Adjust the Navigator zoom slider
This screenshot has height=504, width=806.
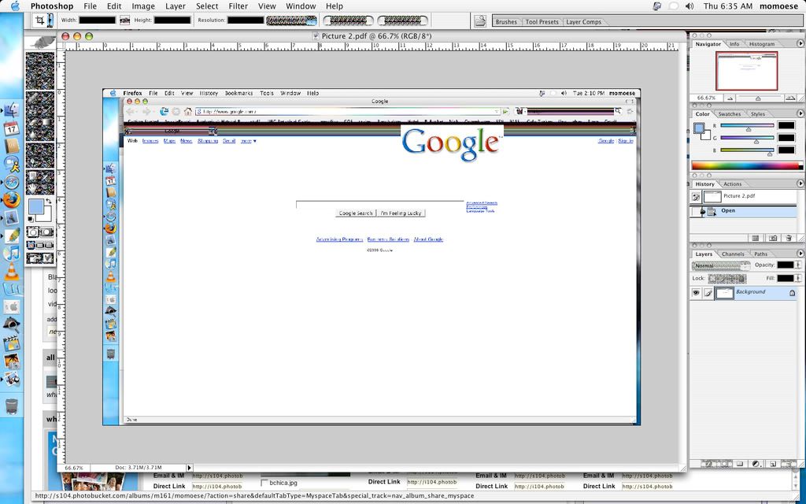point(758,98)
